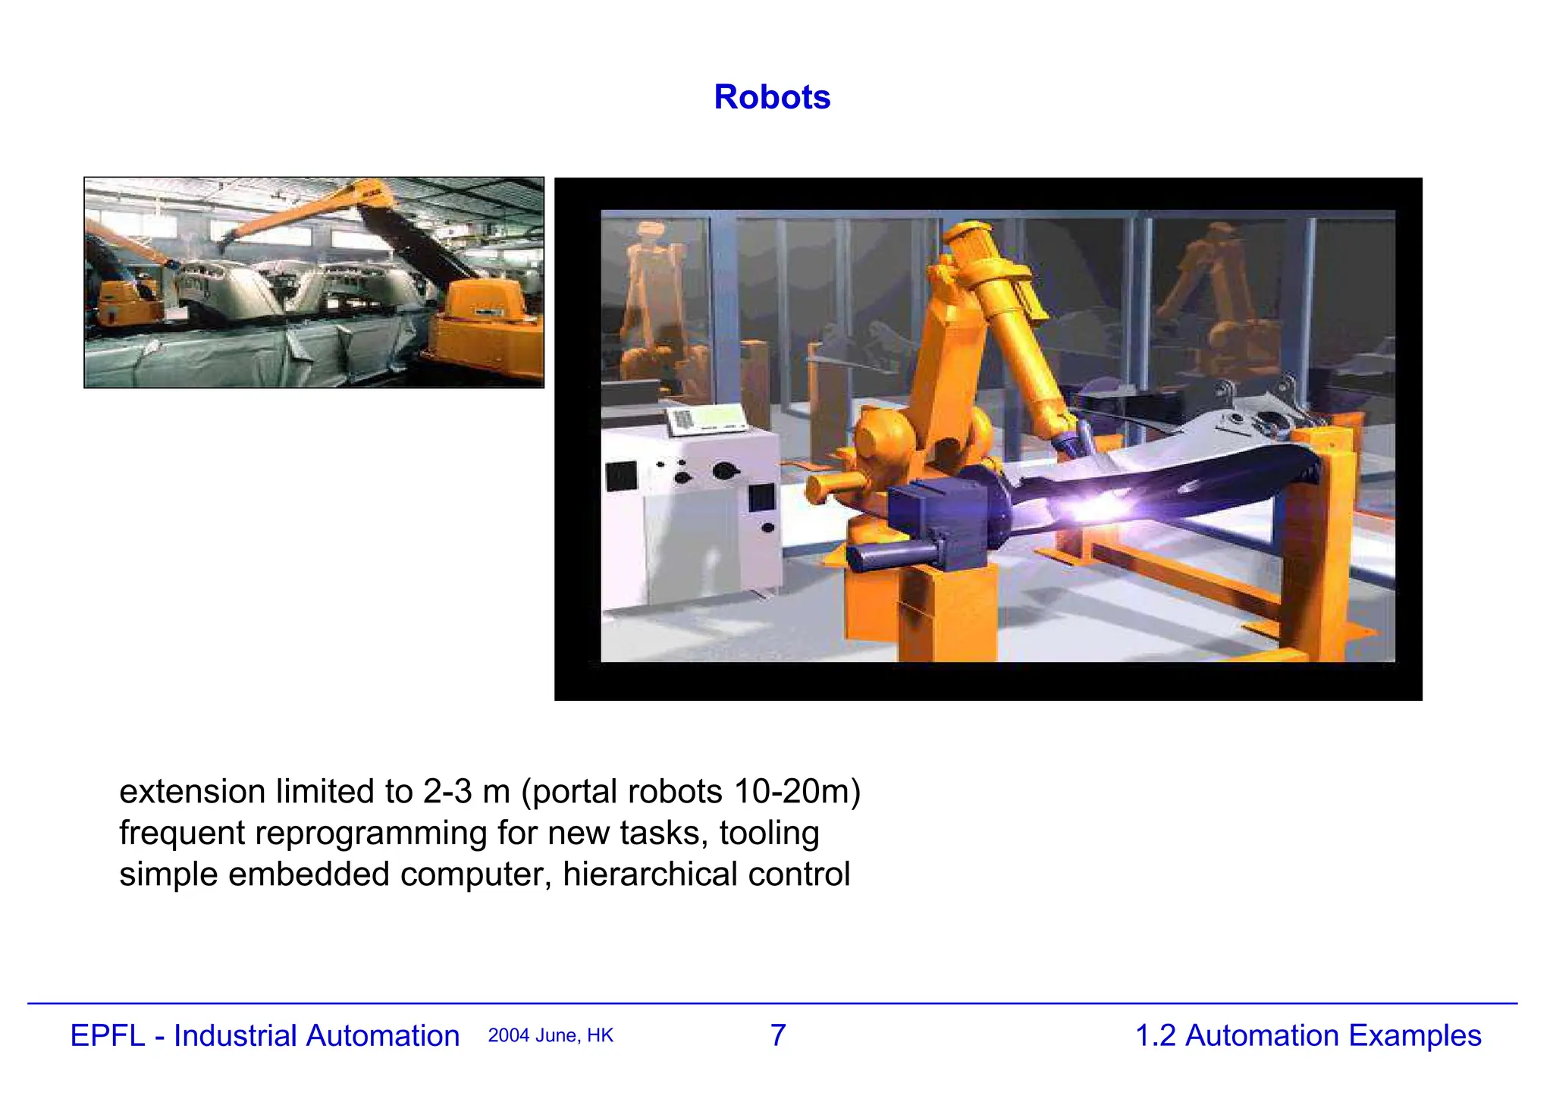This screenshot has width=1553, height=1099.
Task: Click the slide page number 7
Action: (778, 1035)
